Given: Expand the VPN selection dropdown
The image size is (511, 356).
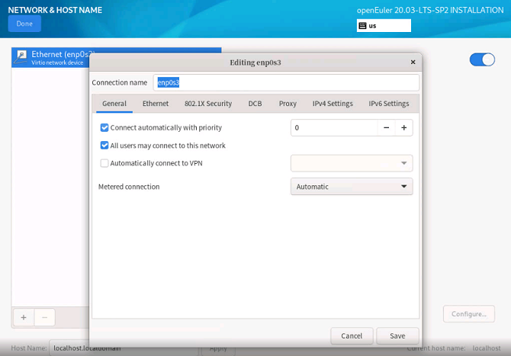Looking at the screenshot, I should [351, 163].
